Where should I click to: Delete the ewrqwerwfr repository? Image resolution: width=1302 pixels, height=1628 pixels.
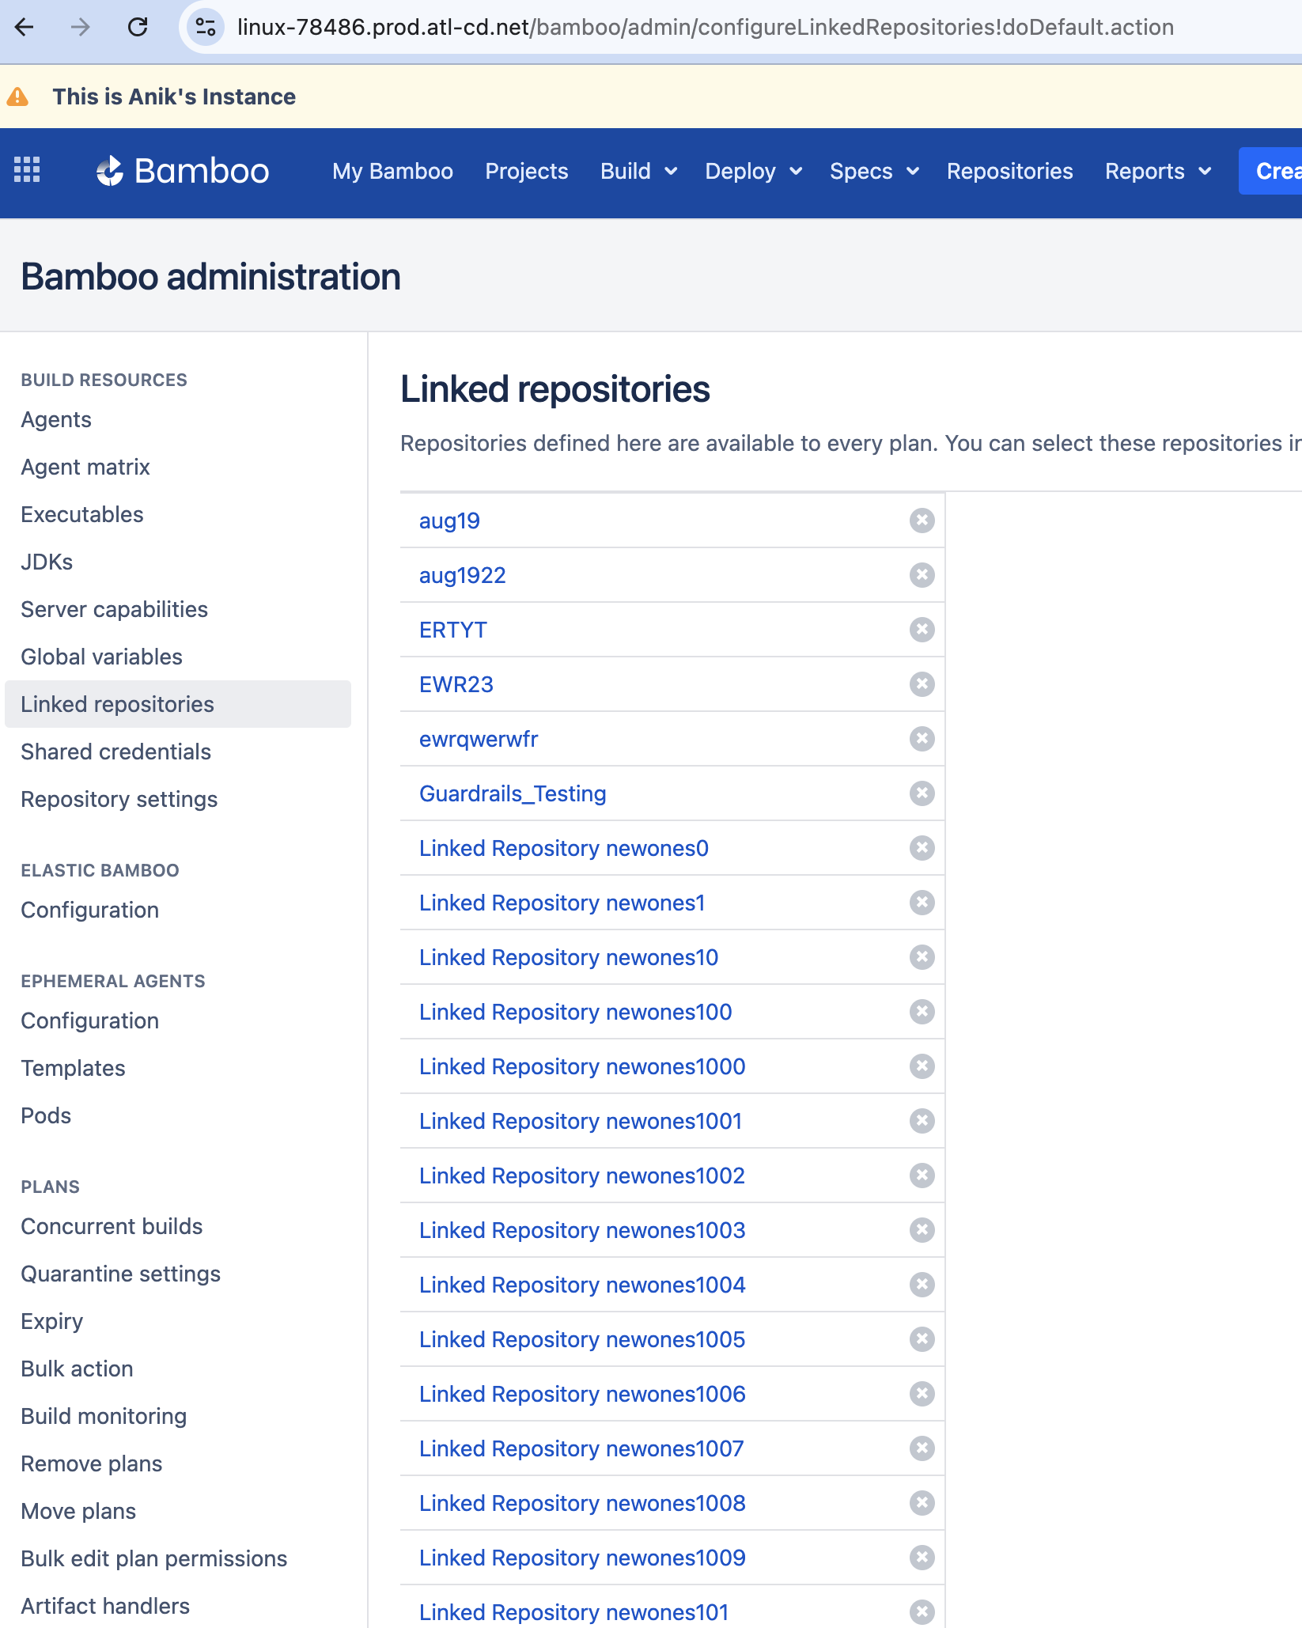[922, 739]
